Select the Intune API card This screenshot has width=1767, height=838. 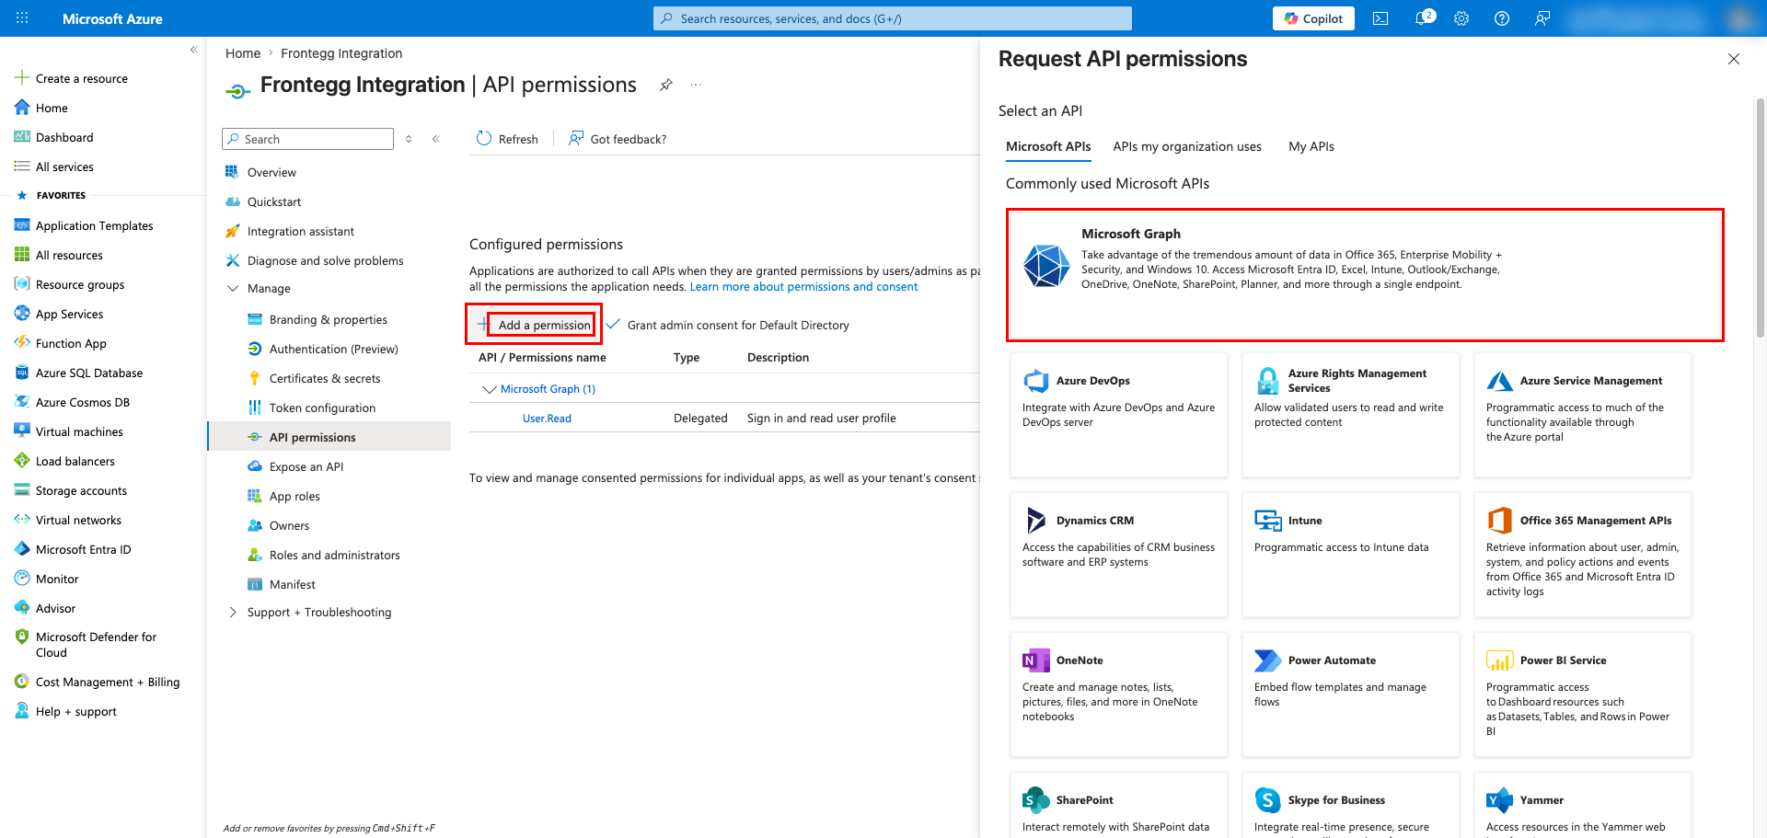pyautogui.click(x=1351, y=555)
